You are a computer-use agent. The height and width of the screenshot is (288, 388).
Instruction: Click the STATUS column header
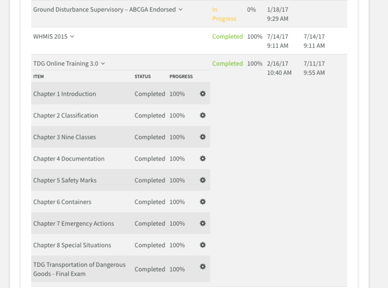[x=142, y=77]
